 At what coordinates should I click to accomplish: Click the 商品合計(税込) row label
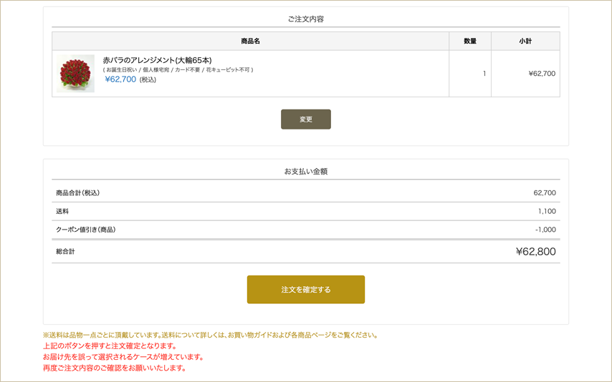coord(77,193)
